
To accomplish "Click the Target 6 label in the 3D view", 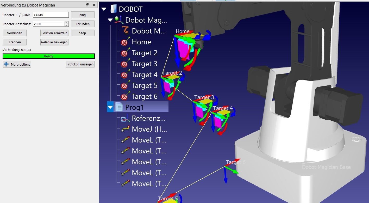I will 236,162.
